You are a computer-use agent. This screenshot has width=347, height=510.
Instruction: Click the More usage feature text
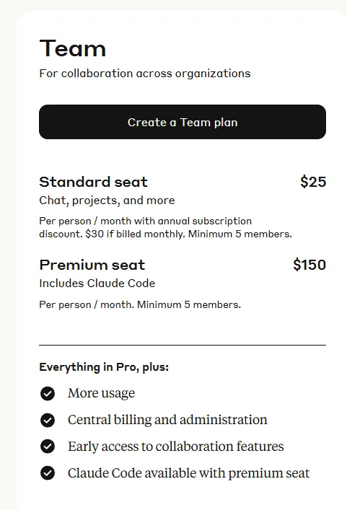pos(101,394)
